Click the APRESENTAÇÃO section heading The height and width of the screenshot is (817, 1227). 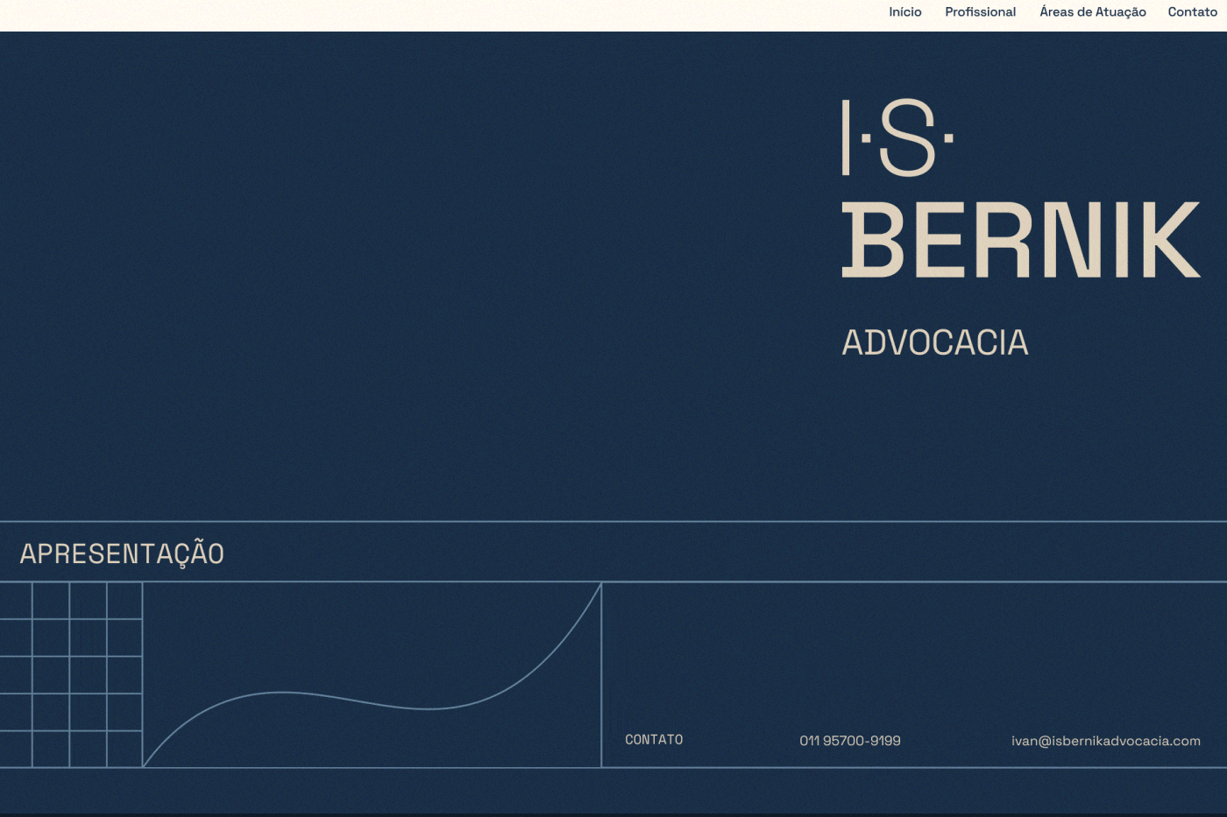122,553
